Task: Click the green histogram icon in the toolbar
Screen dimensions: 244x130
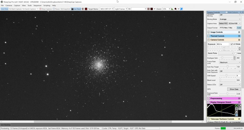Action: pyautogui.click(x=172, y=9)
